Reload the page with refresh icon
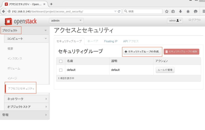 pos(119,11)
